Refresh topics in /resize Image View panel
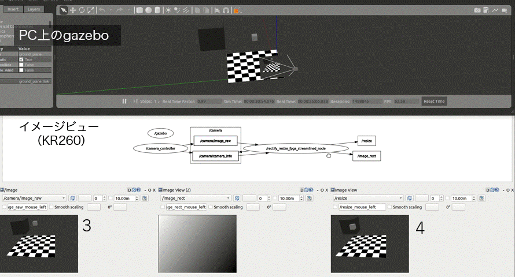Screen dimensions: 515x277 pos(409,199)
